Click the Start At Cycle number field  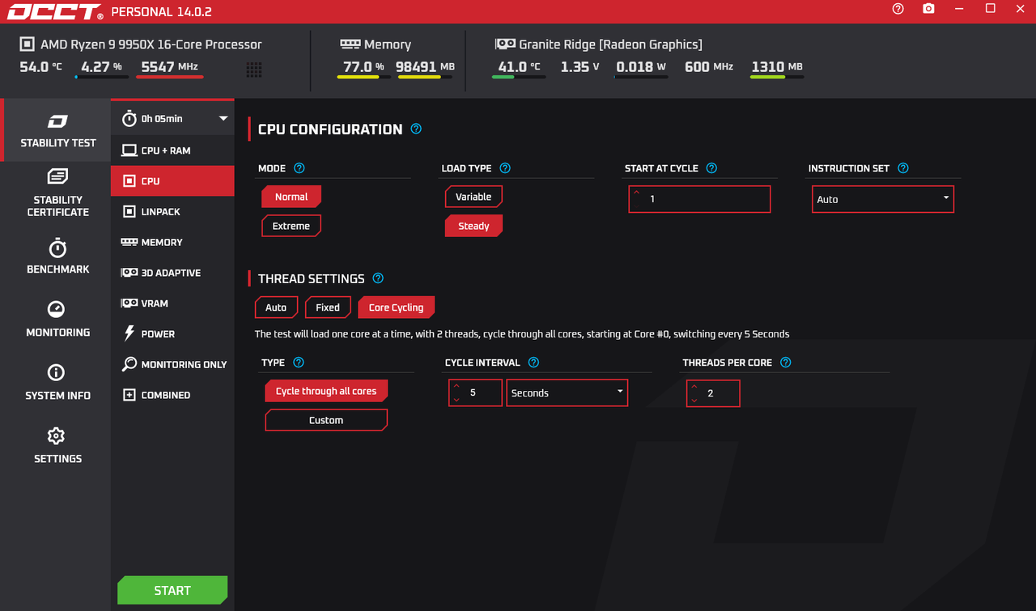[699, 199]
